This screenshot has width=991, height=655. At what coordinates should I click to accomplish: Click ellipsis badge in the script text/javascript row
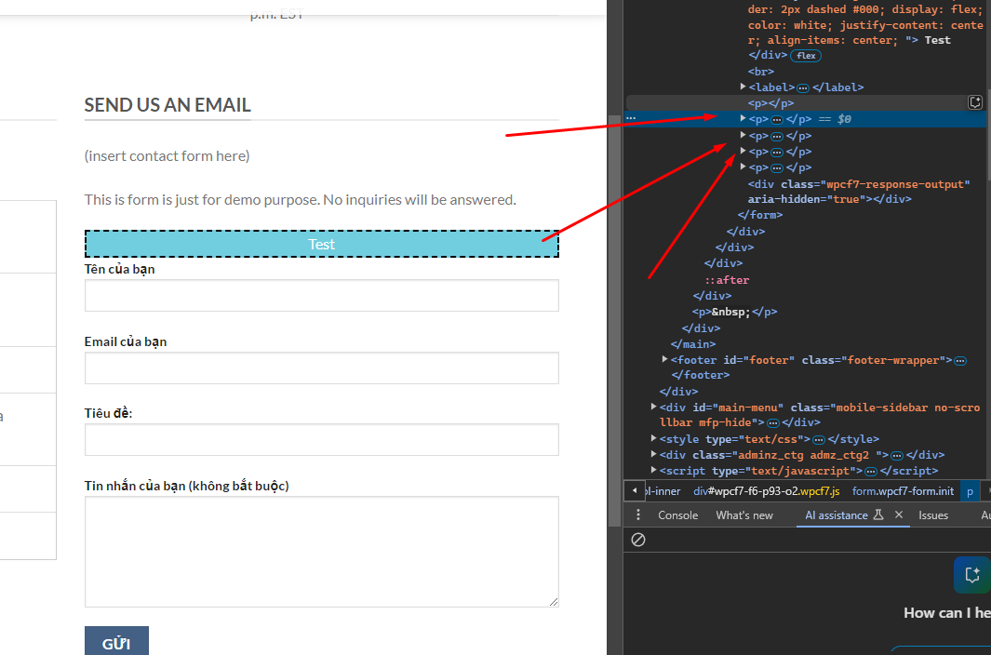(x=870, y=471)
